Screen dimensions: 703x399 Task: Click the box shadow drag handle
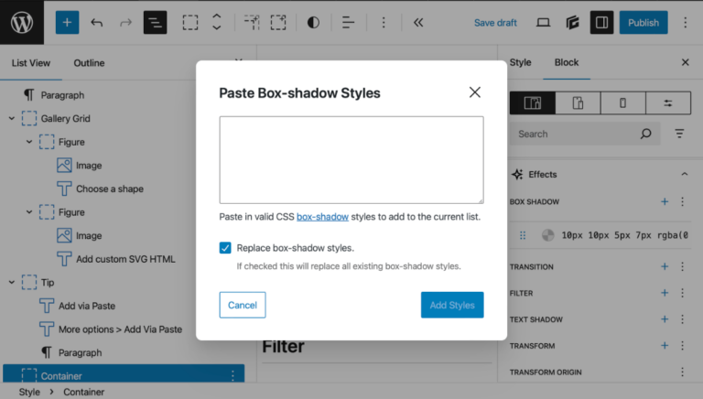tap(523, 235)
